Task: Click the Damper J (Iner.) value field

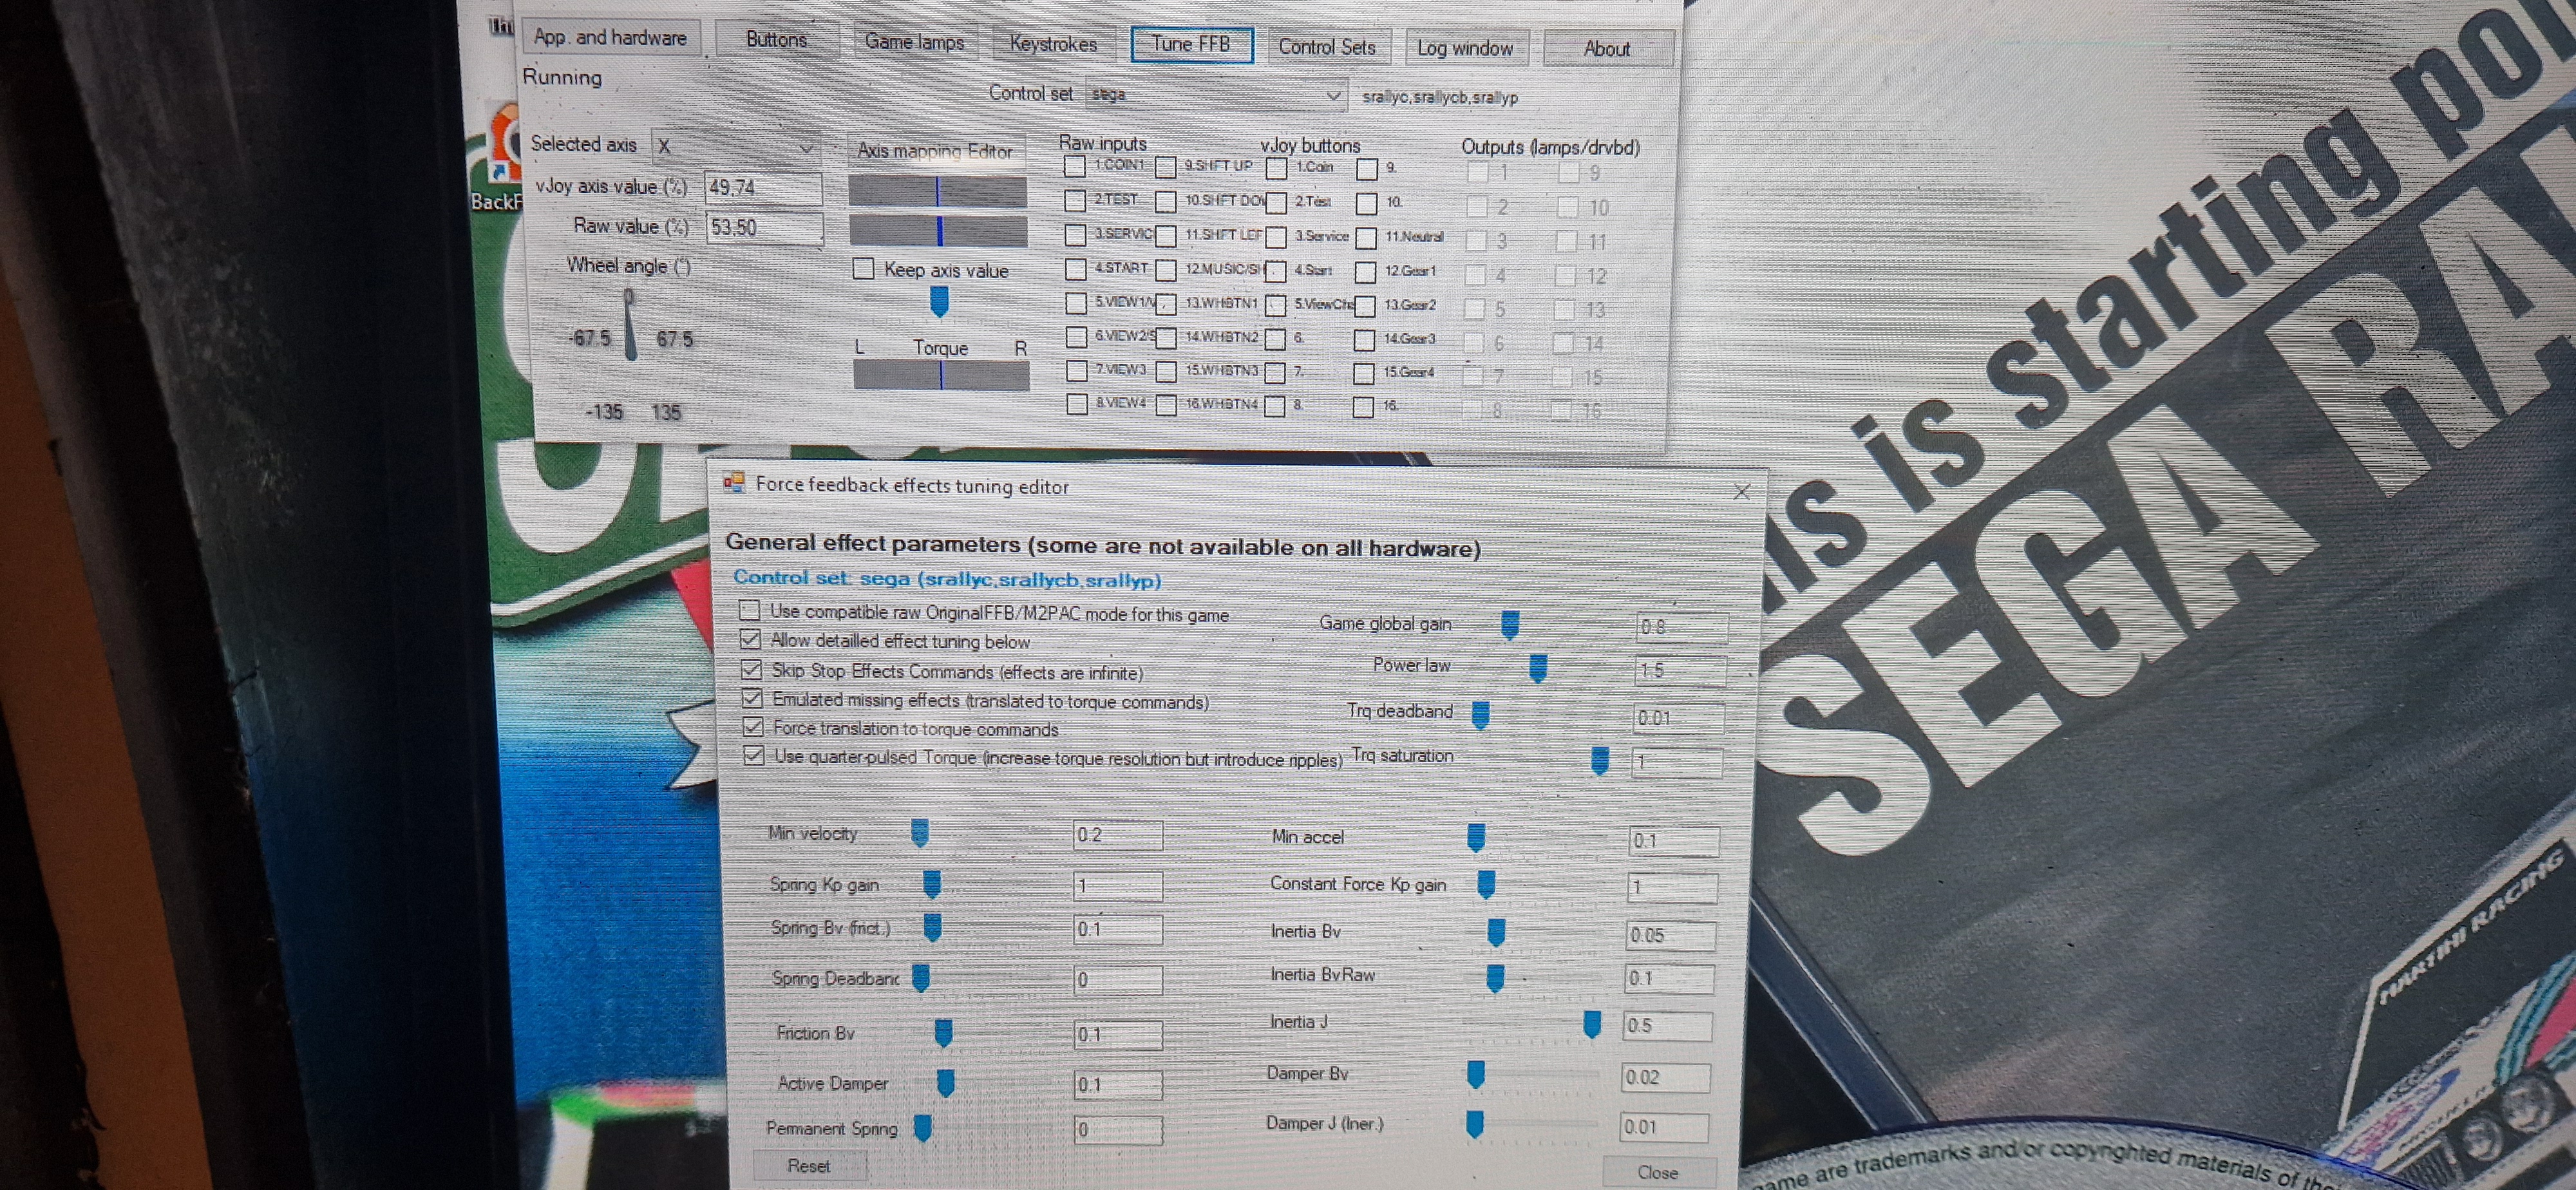Action: 1664,1127
